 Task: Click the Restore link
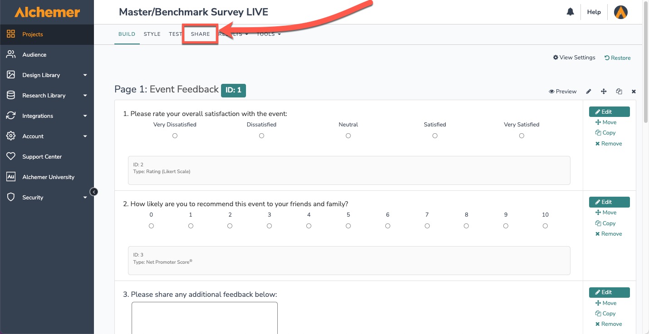pyautogui.click(x=618, y=58)
